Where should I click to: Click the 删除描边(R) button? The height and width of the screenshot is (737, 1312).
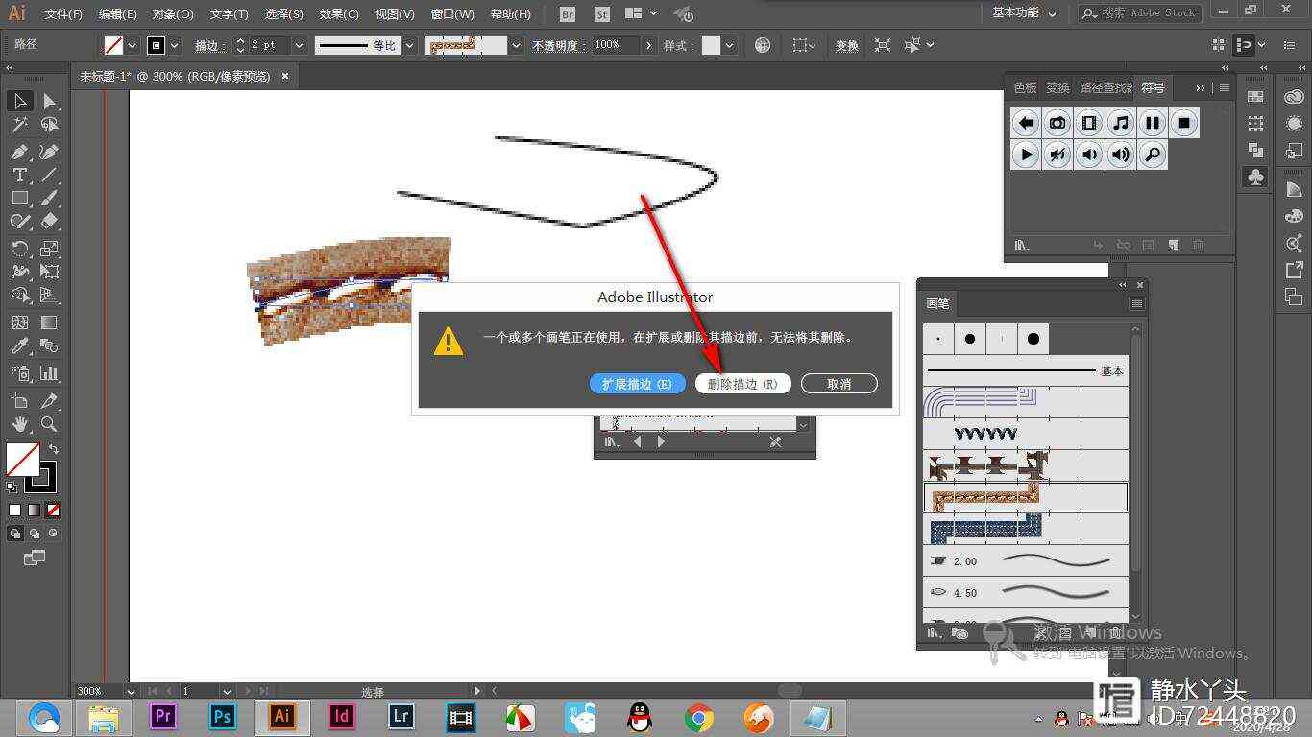coord(742,384)
